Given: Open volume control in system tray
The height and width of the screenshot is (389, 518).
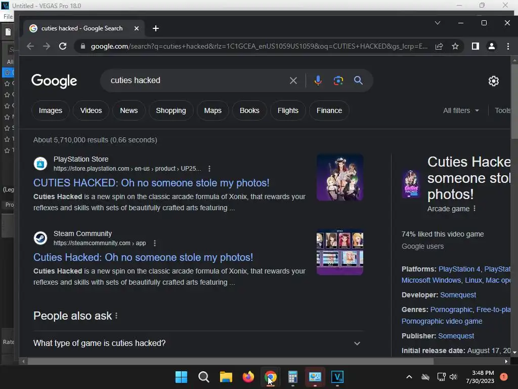Looking at the screenshot, I should tap(453, 377).
